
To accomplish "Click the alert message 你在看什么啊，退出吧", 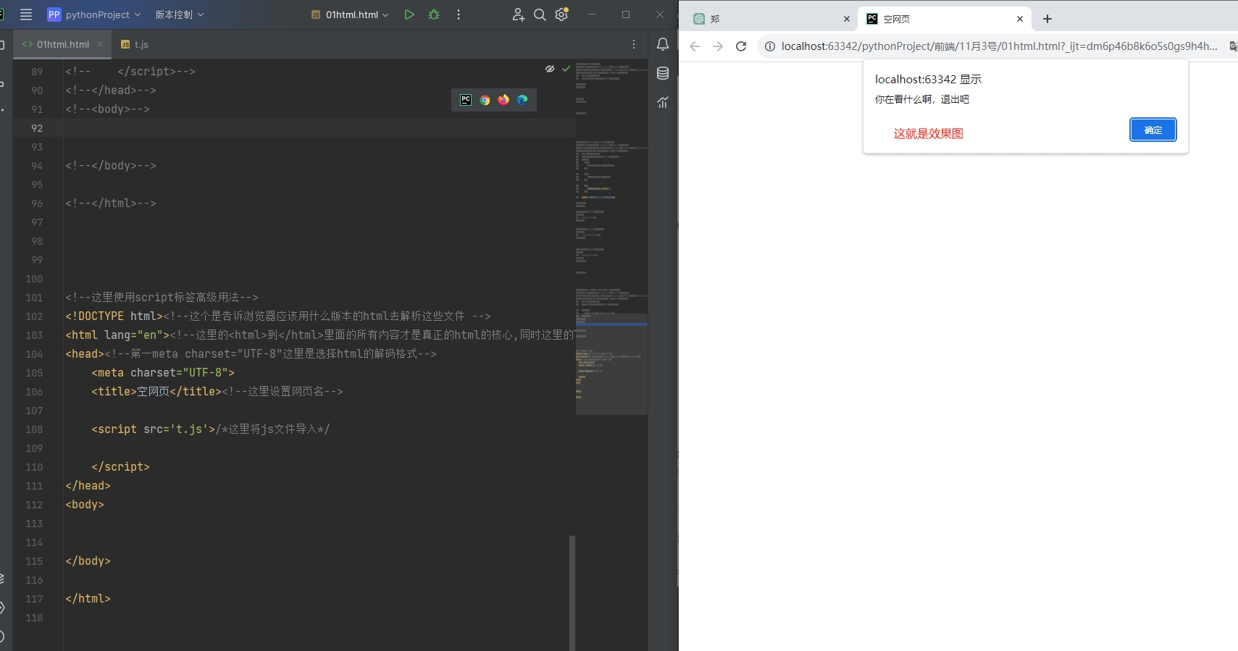I will point(922,99).
